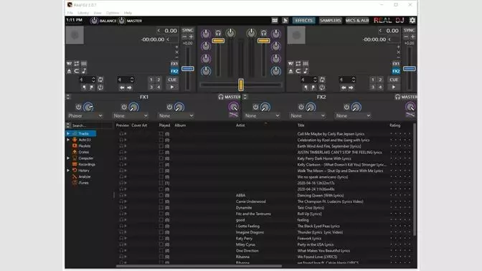The image size is (482, 271).
Task: Open the Options menu
Action: (113, 13)
